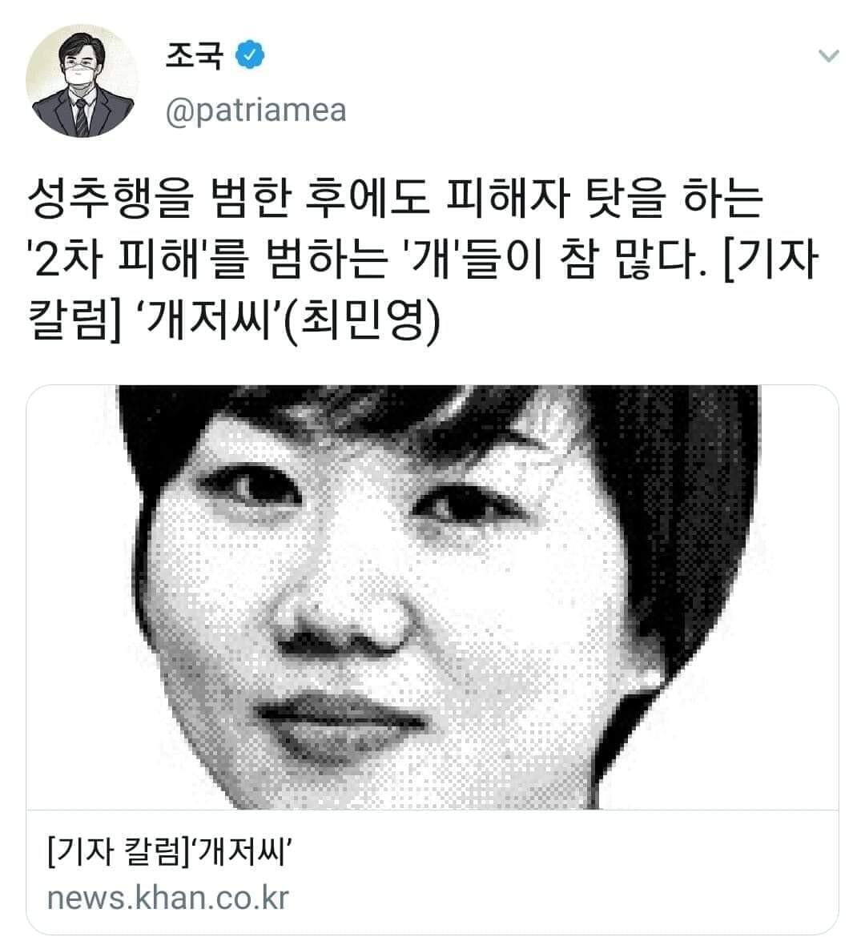Image resolution: width=865 pixels, height=937 pixels.
Task: Select the tweet's first line starting 성추행을
Action: [x=395, y=199]
